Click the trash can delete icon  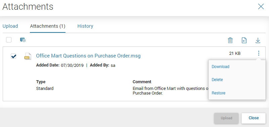coord(230,40)
